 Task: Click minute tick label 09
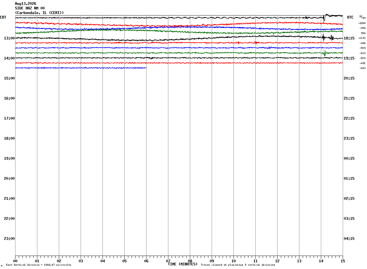coord(212,261)
